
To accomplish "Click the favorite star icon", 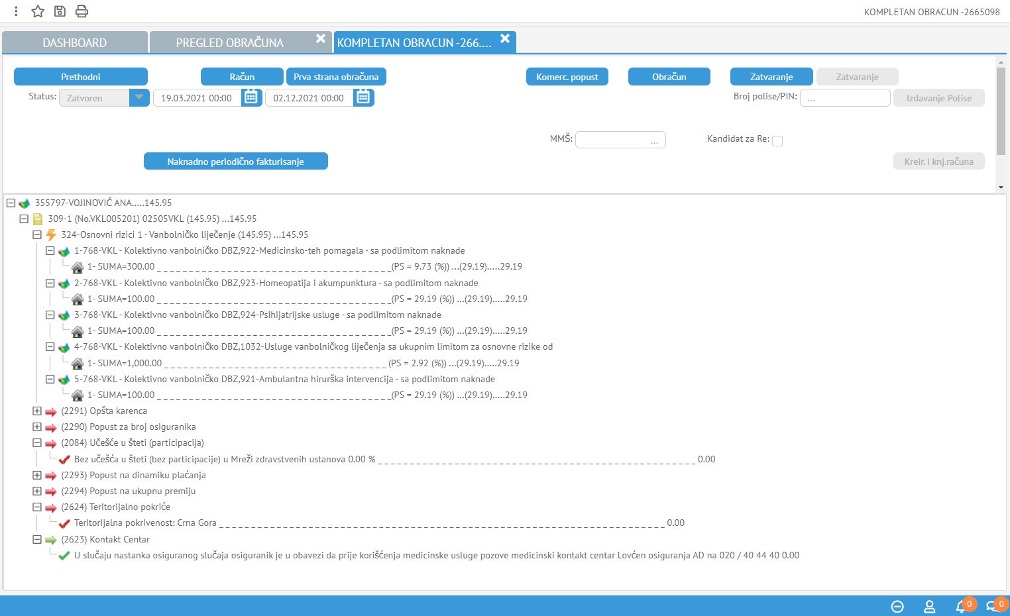I will pos(38,11).
